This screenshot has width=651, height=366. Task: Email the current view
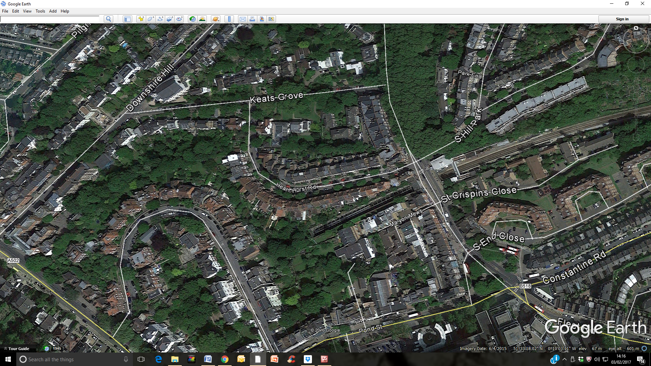click(243, 19)
